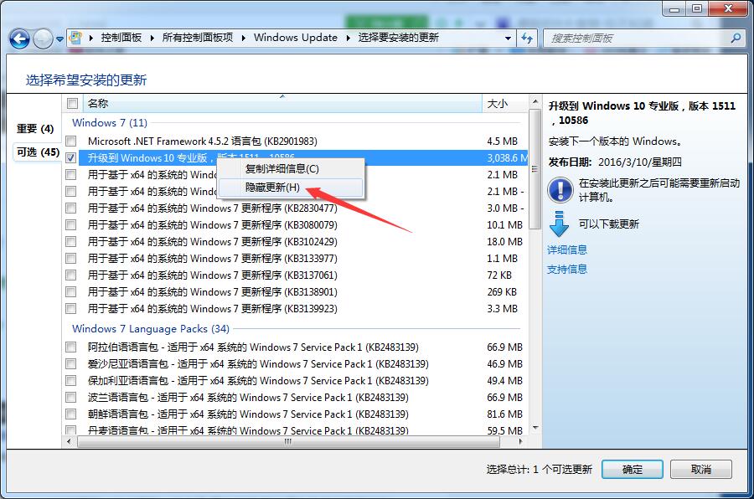Check 朝鲜语语言包 checkbox
This screenshot has width=754, height=499.
coord(71,414)
